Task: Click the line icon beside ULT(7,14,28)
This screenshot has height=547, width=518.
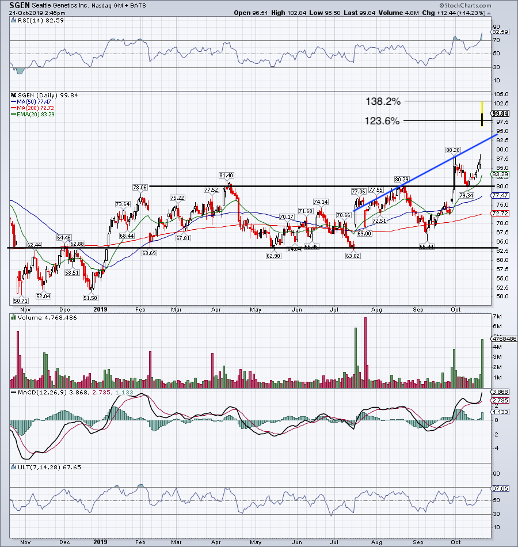Action: (14, 467)
